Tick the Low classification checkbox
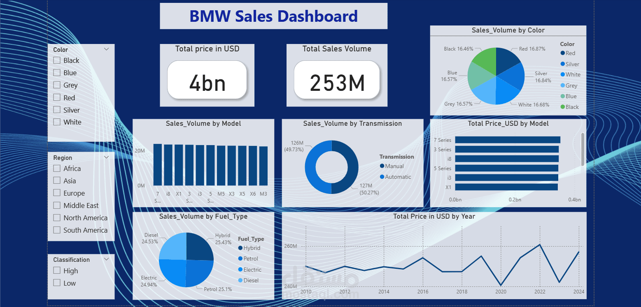This screenshot has width=641, height=307. [57, 283]
